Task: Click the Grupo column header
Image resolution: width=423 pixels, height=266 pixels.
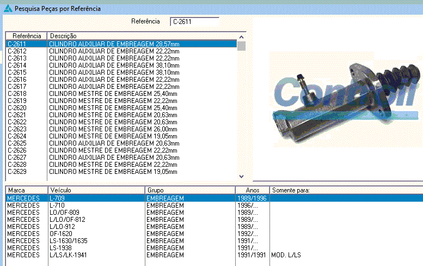Action: point(189,190)
